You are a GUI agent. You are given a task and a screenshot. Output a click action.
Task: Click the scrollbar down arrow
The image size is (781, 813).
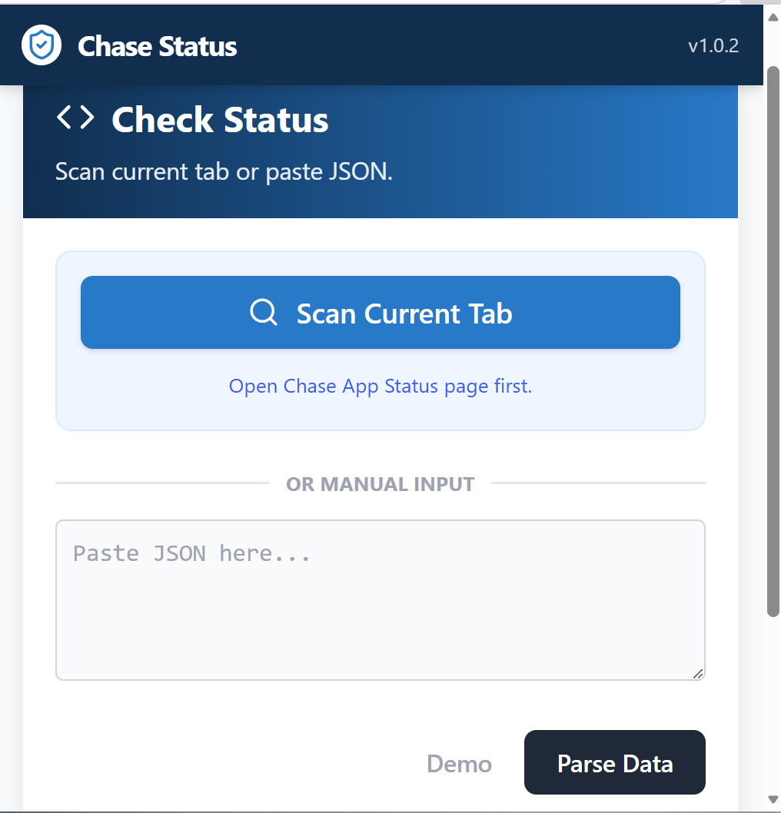(x=773, y=799)
